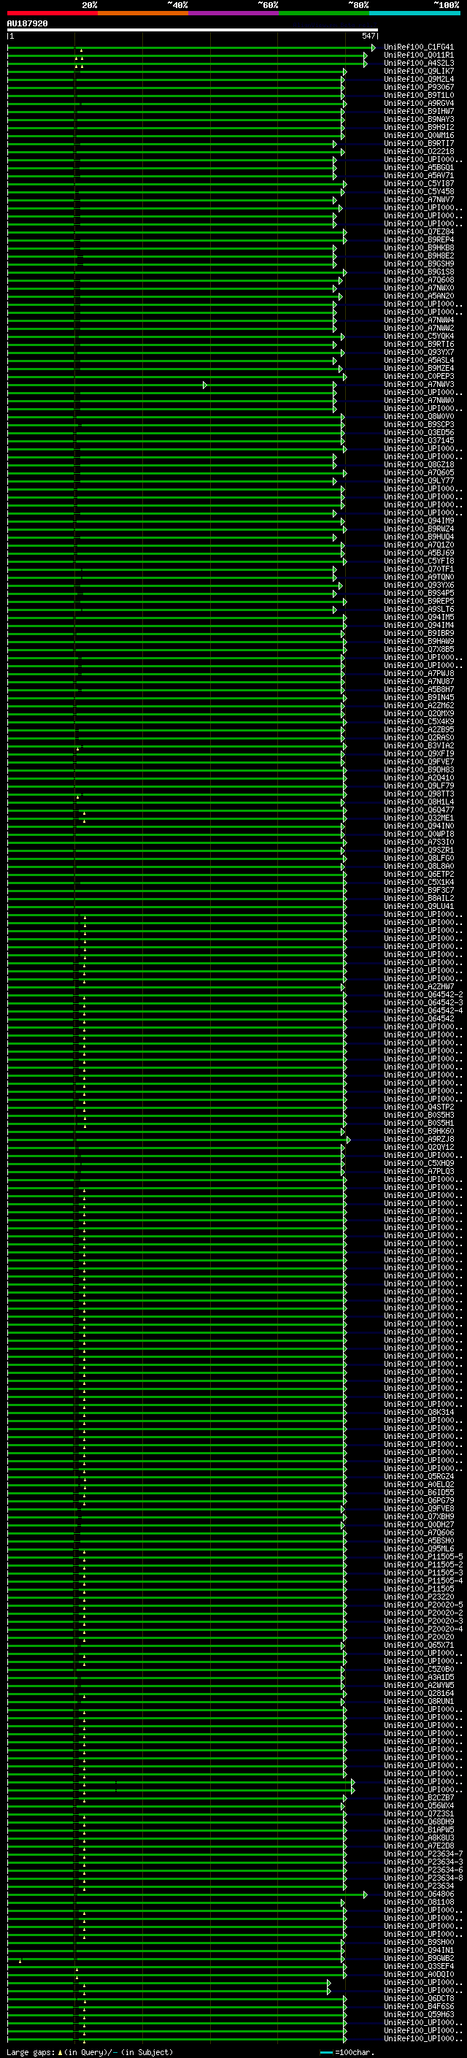Viewport: 467px width, 2058px height.
Task: Select hit label UniRef100_Q4STP2
Action: pos(419,1107)
